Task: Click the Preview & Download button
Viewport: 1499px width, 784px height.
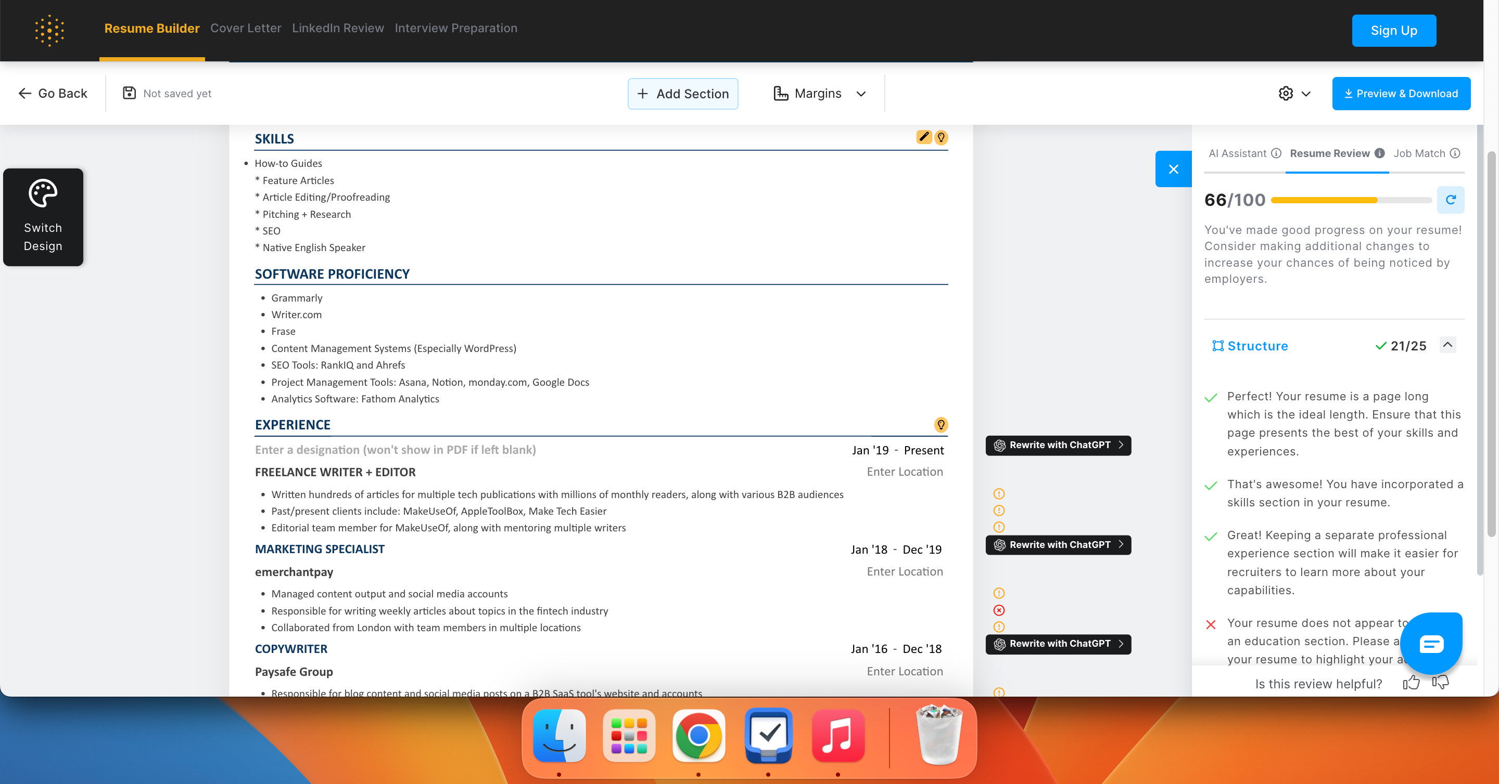Action: coord(1401,94)
